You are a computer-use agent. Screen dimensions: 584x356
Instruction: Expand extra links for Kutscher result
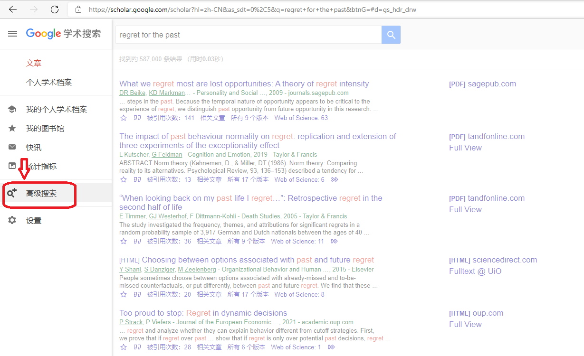(x=334, y=179)
